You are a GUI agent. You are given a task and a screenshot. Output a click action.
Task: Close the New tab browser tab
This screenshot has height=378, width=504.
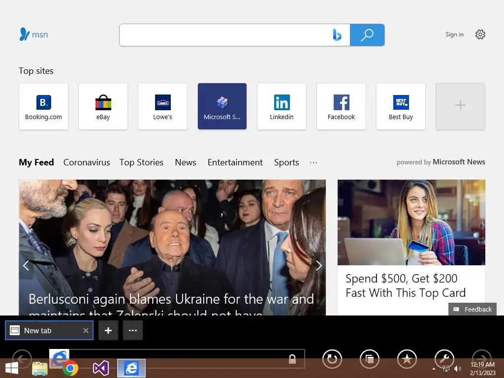pos(86,330)
